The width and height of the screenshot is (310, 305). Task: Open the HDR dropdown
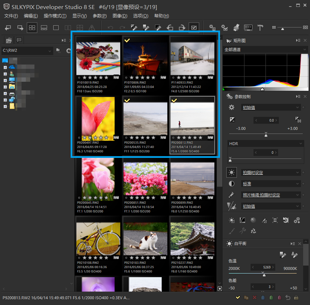click(x=266, y=144)
